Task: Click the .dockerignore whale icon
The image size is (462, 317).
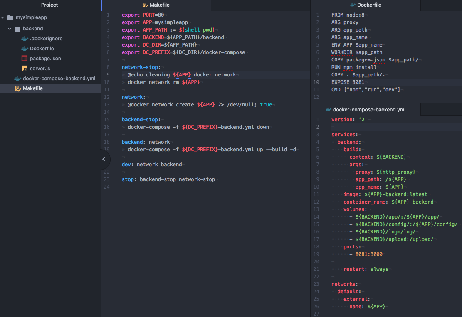Action: point(25,39)
